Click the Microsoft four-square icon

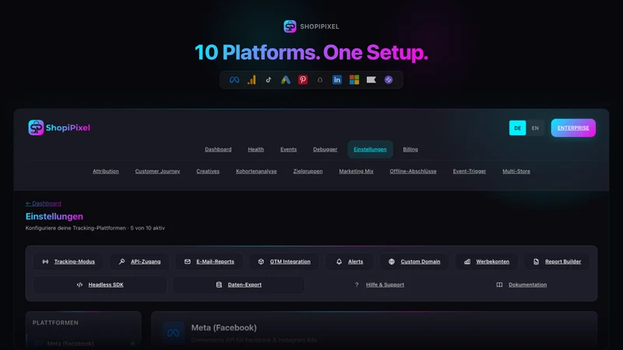point(354,80)
